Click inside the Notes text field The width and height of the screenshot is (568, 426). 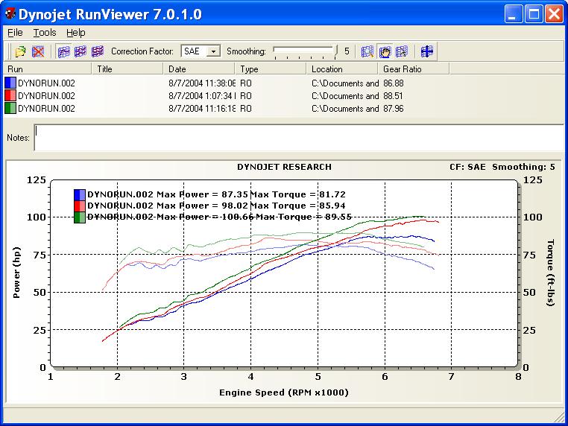(299, 138)
